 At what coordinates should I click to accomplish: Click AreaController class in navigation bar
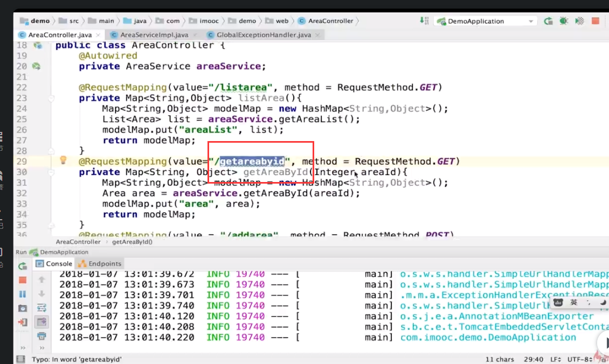tap(326, 20)
